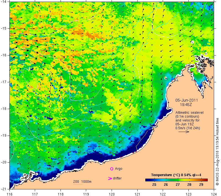Click the 'drifter' legend label
Viewport: 221px width, 196px height.
pyautogui.click(x=117, y=178)
